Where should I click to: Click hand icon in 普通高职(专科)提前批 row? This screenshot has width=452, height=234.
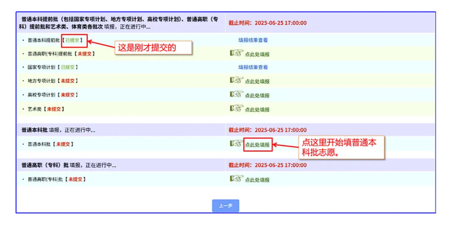point(236,53)
